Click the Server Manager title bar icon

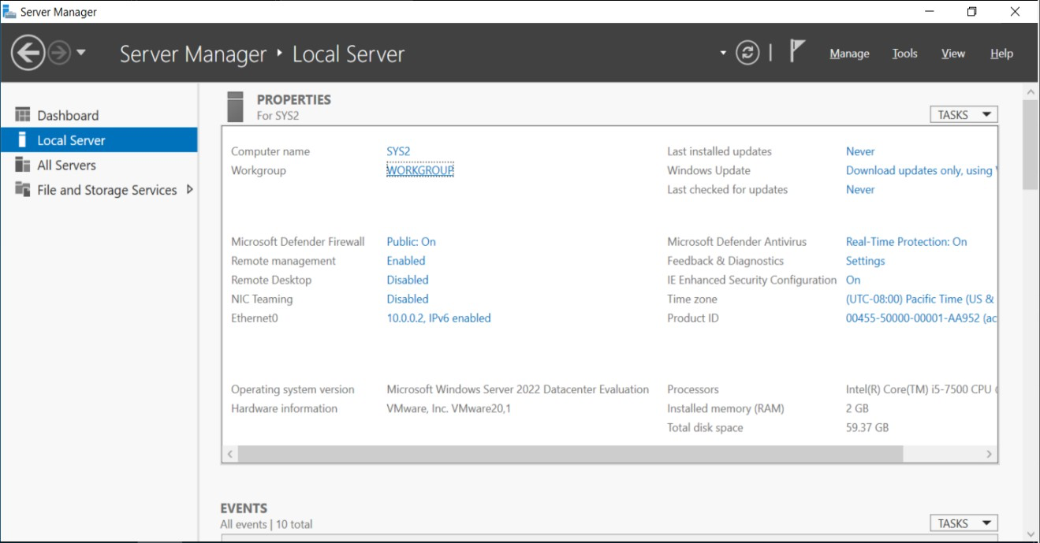coord(9,12)
